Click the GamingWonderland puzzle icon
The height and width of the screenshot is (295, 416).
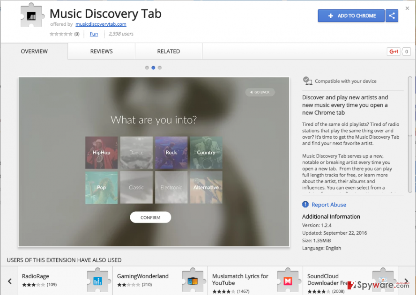click(x=193, y=280)
